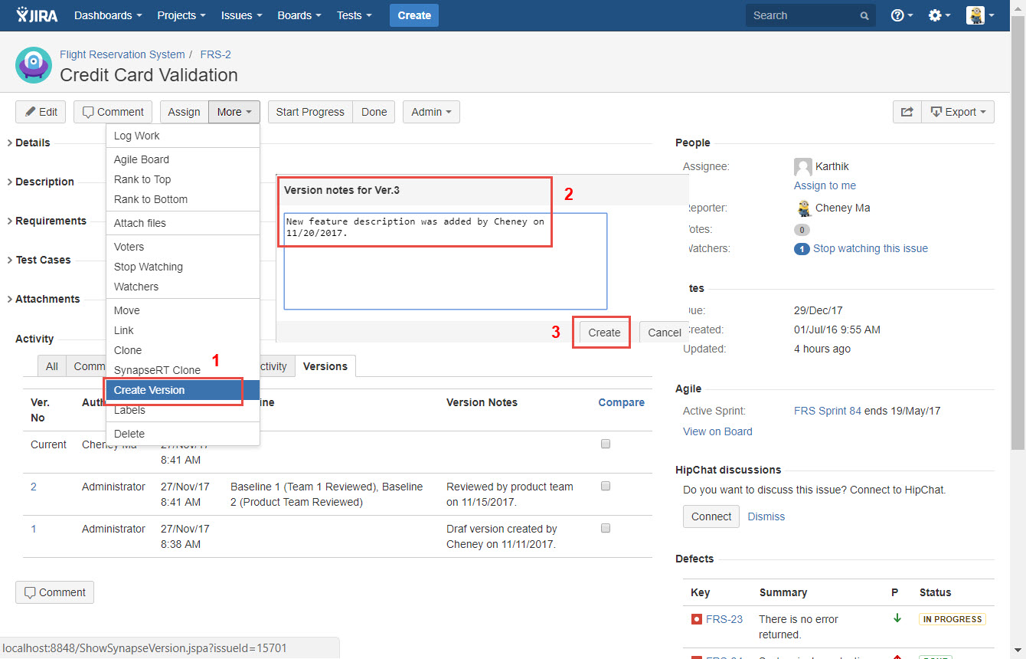
Task: Click the share issue icon button
Action: pyautogui.click(x=907, y=112)
